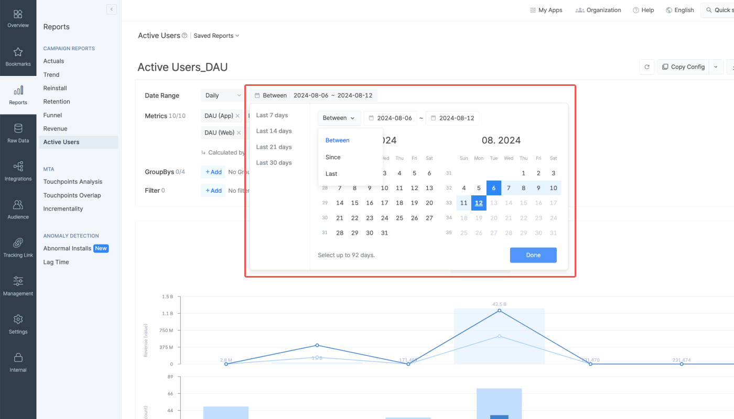Open Saved Reports dropdown
Screen dimensions: 734x419
coord(217,36)
